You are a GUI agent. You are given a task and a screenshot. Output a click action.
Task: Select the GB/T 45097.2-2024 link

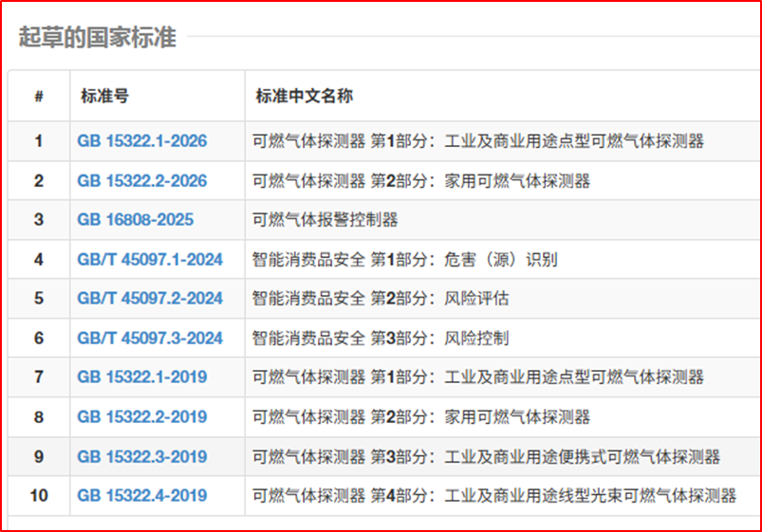click(150, 299)
